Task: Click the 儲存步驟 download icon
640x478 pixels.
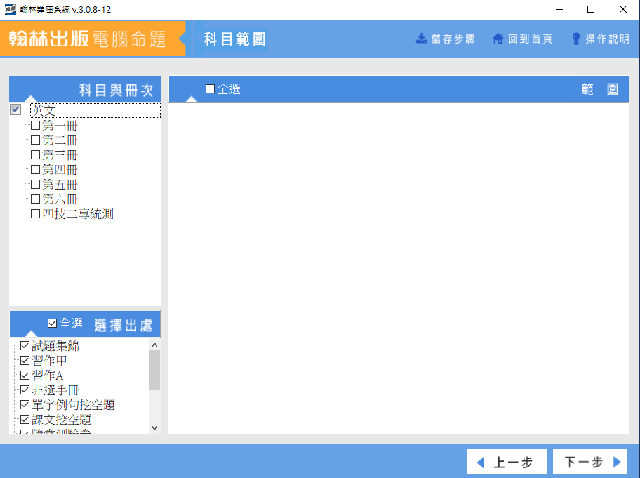Action: [421, 39]
